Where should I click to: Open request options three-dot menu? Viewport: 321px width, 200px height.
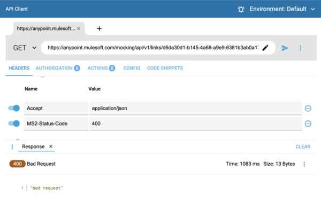[300, 48]
